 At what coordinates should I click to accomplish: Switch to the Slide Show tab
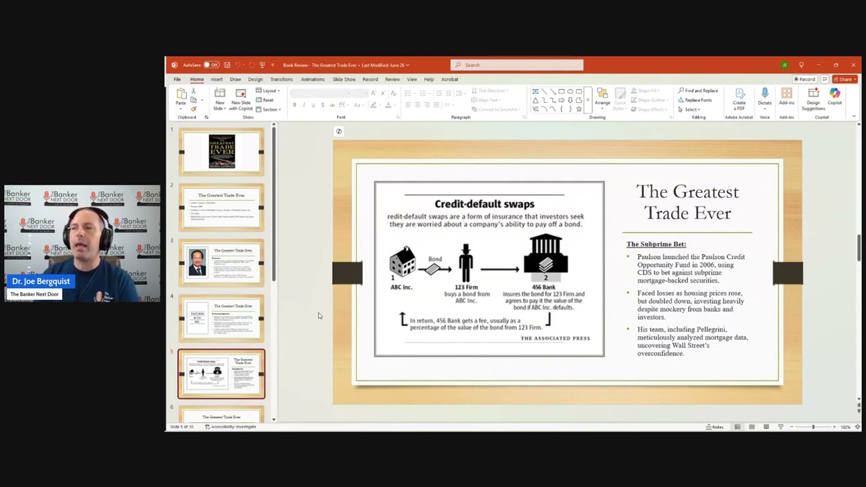(344, 79)
